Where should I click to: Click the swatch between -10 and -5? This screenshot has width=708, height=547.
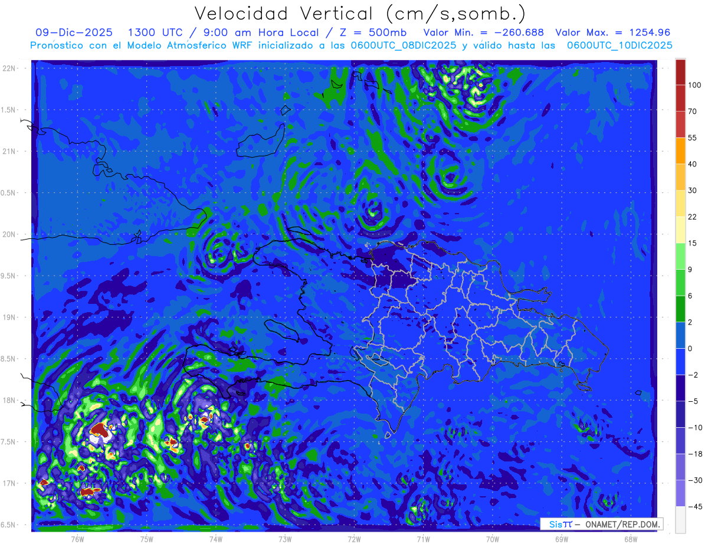(680, 414)
